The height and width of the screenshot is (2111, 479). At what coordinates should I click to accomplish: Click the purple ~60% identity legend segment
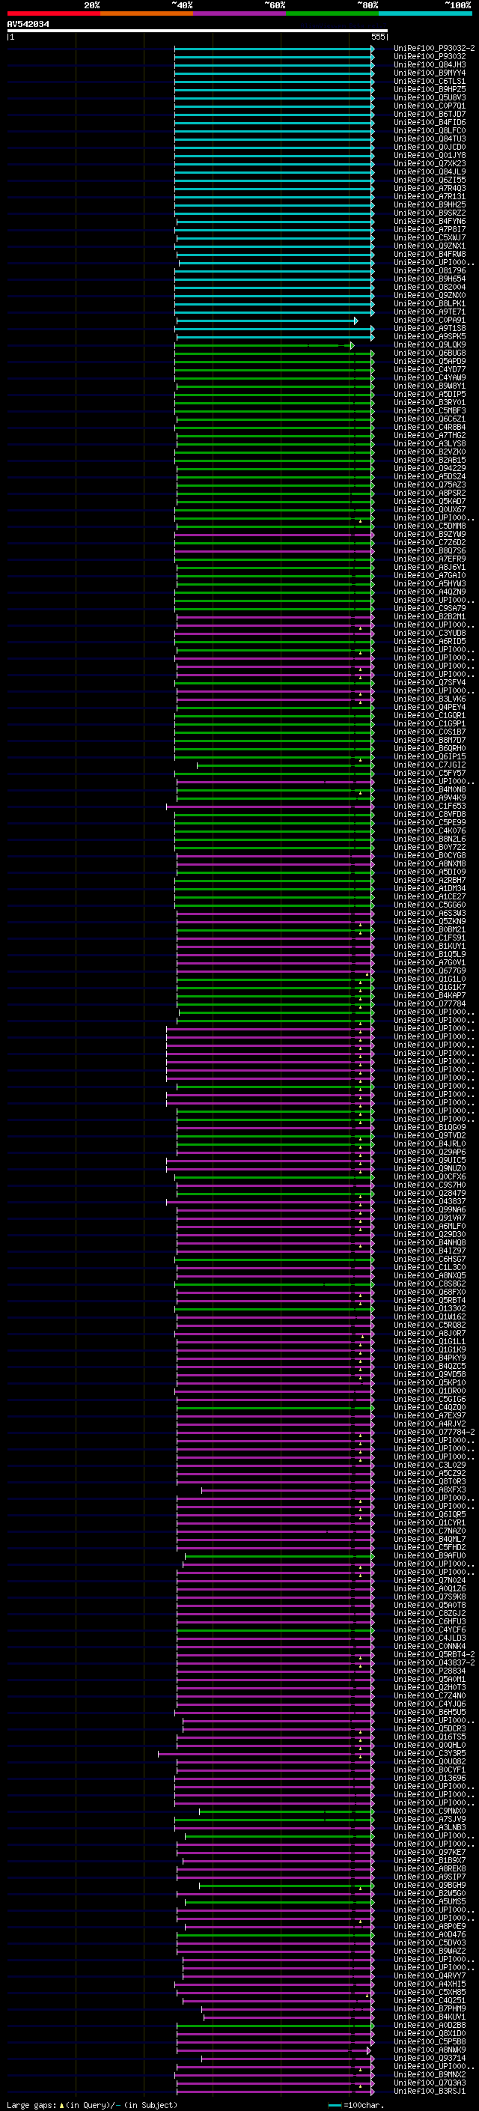[x=240, y=13]
